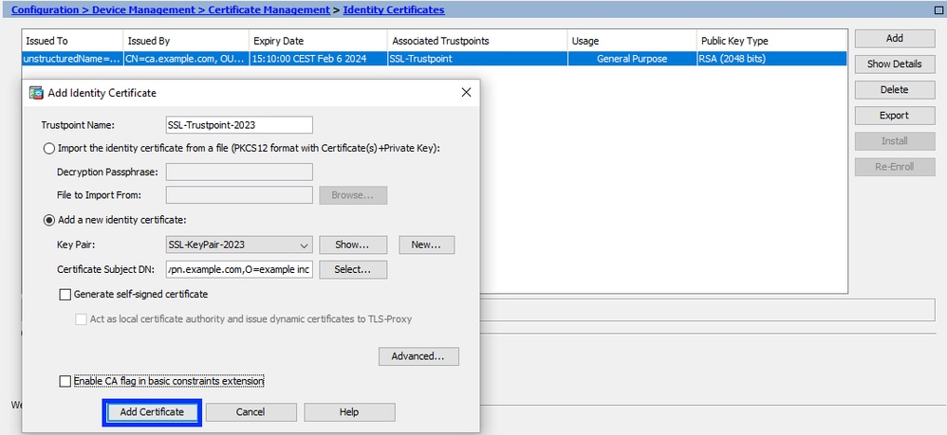
Task: Click the Show key pair button
Action: [353, 245]
